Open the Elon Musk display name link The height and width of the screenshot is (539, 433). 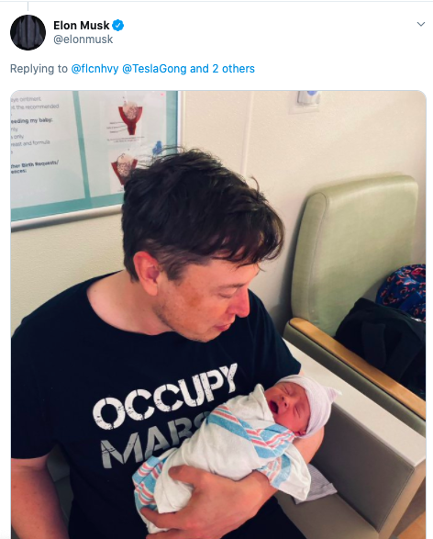[82, 26]
